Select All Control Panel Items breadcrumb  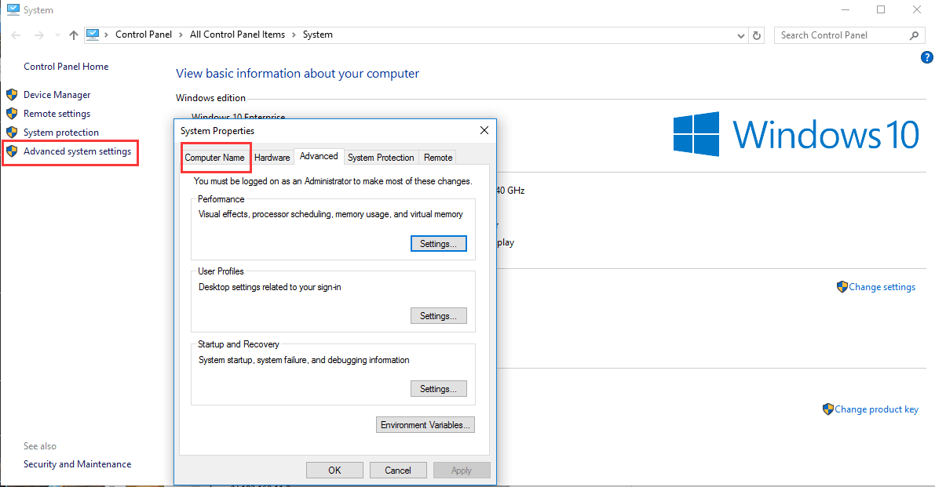click(237, 35)
